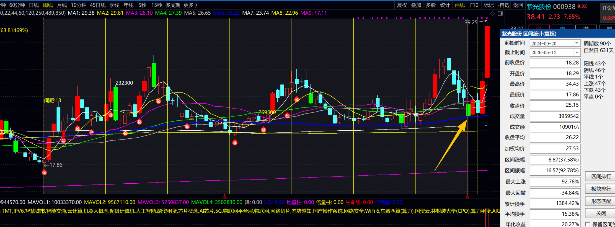Open the 起始时间 date dropdown

[x=577, y=43]
